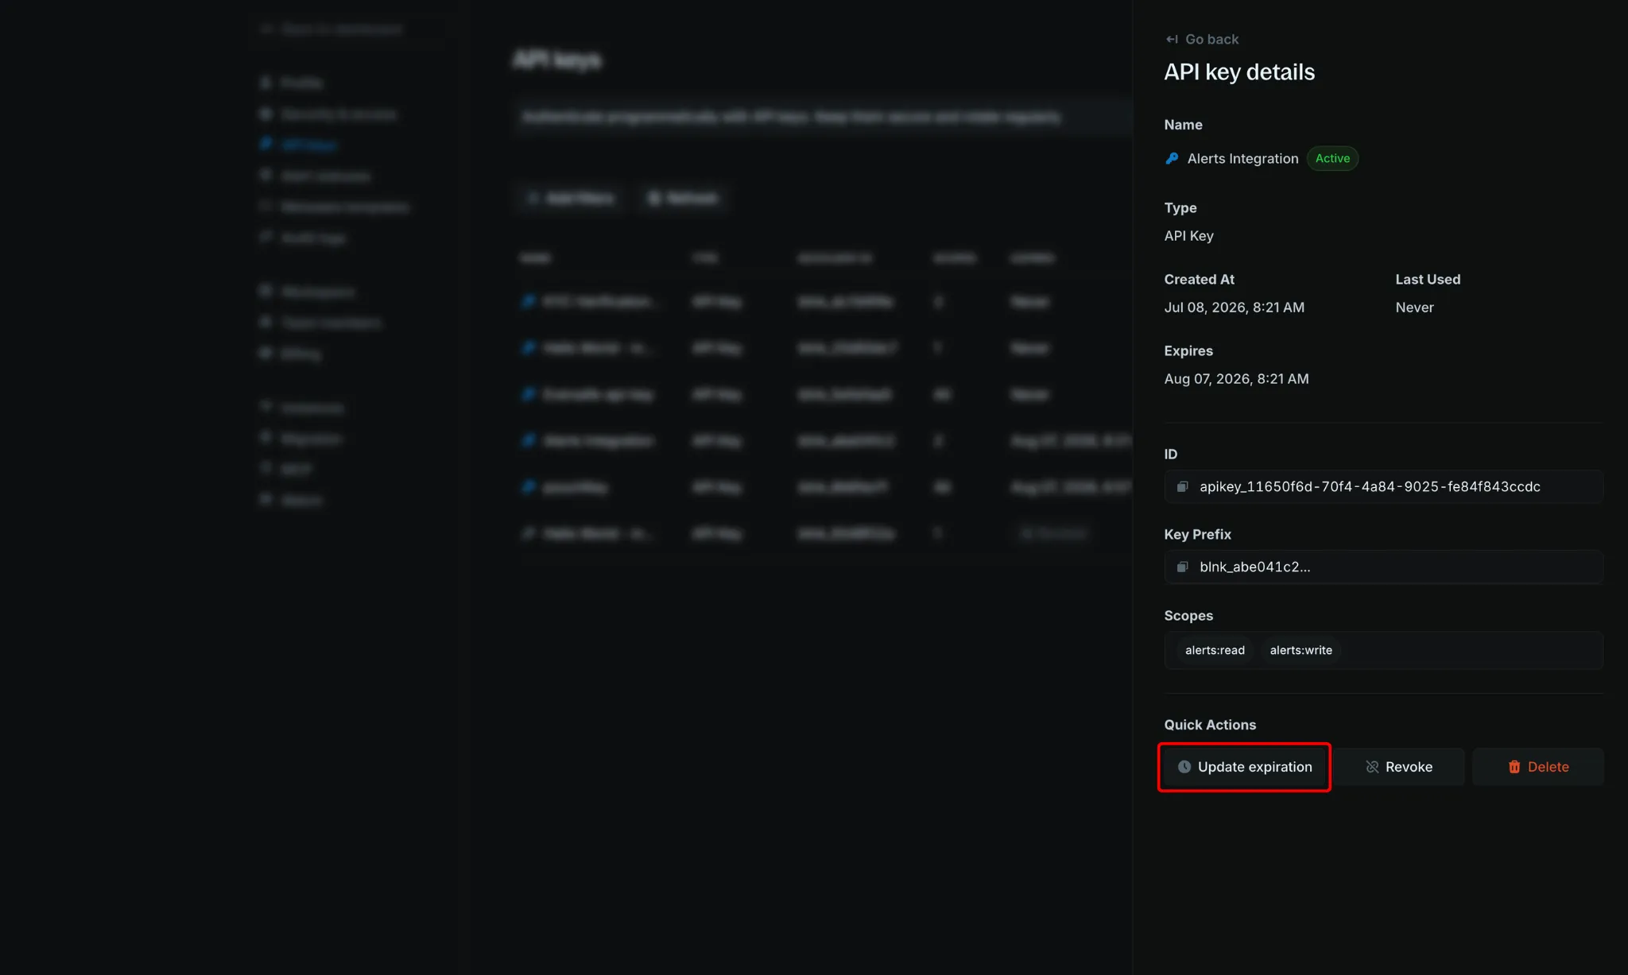1628x975 pixels.
Task: Copy the API key ID via copy icon
Action: 1183,486
